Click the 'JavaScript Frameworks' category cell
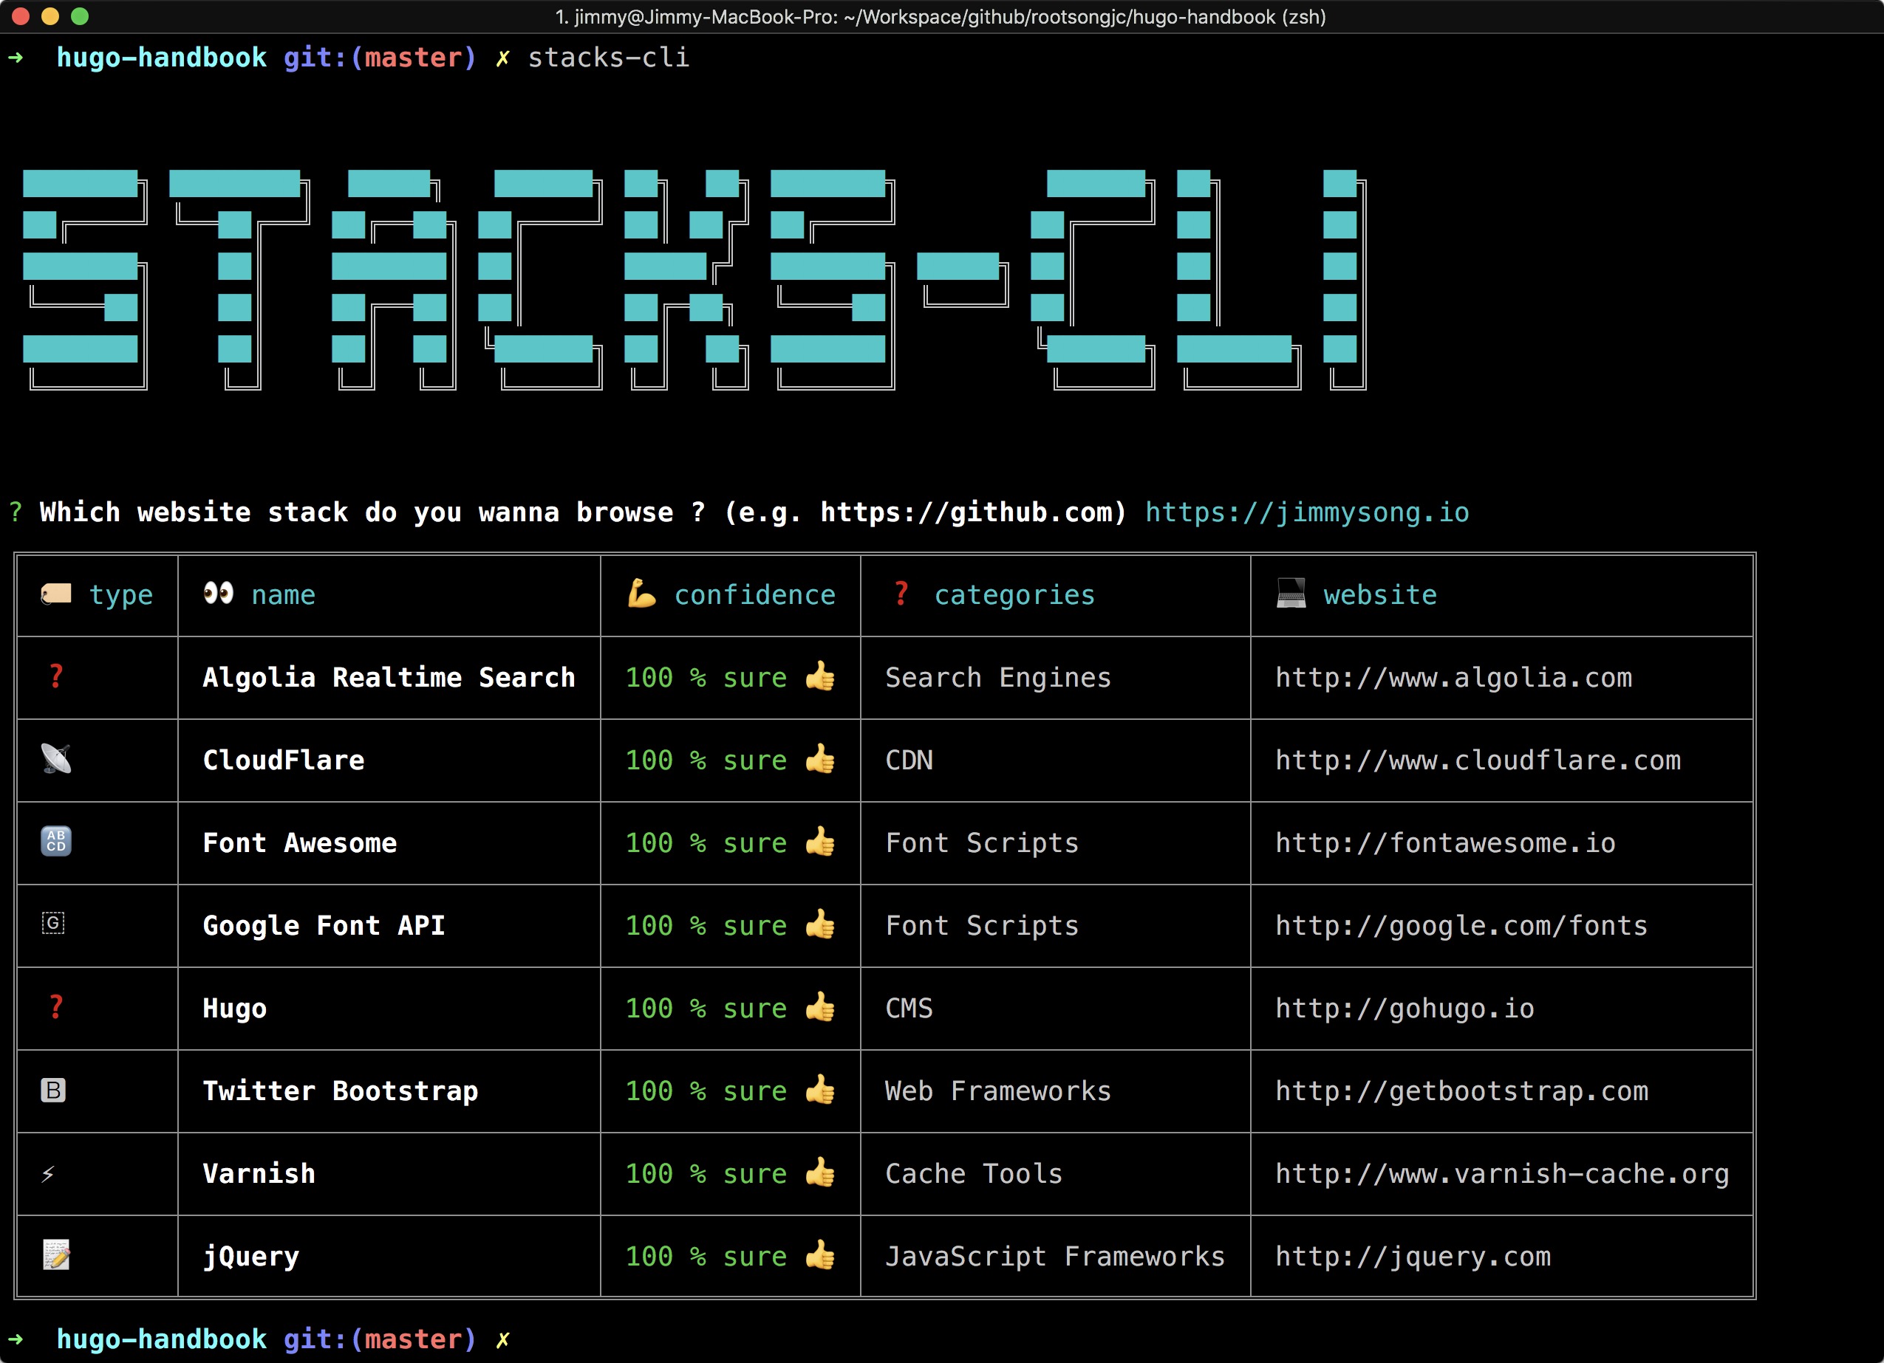Viewport: 1884px width, 1363px height. pos(1055,1256)
